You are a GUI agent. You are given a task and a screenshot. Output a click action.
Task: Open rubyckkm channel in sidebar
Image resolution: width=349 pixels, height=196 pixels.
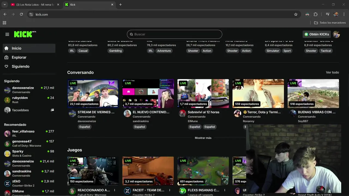click(29, 100)
